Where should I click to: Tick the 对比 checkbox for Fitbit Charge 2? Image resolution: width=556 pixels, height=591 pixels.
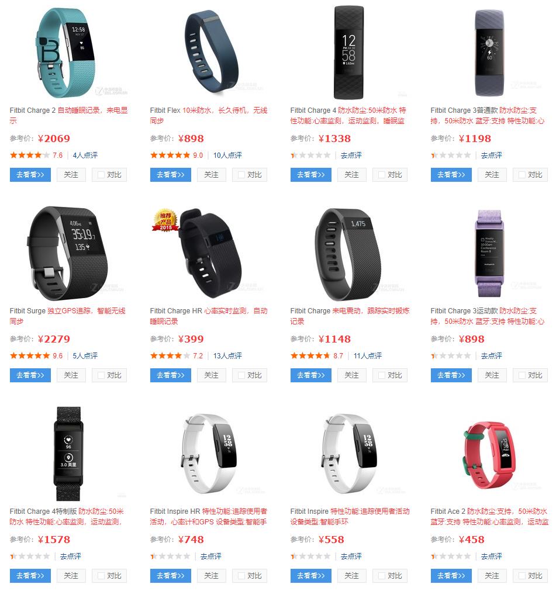point(101,175)
